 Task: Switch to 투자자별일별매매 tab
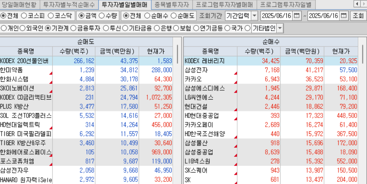(x=125, y=4)
